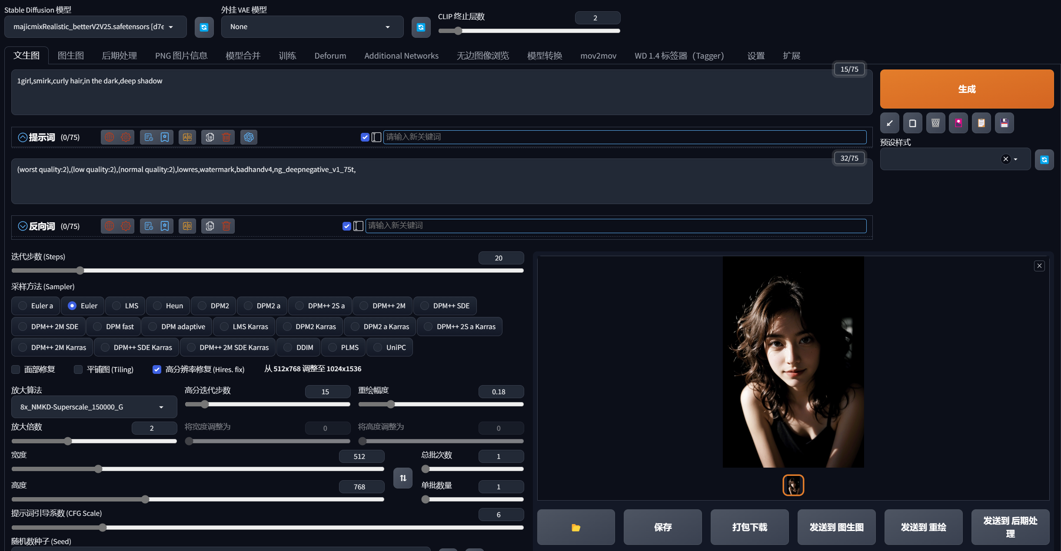Switch to the 图生图 tab

[x=70, y=56]
